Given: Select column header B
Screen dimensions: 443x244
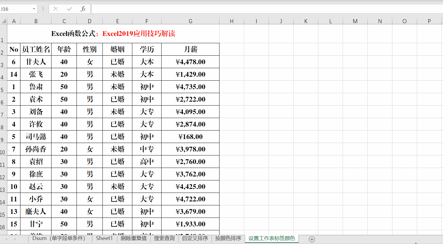Looking at the screenshot, I should [36, 21].
